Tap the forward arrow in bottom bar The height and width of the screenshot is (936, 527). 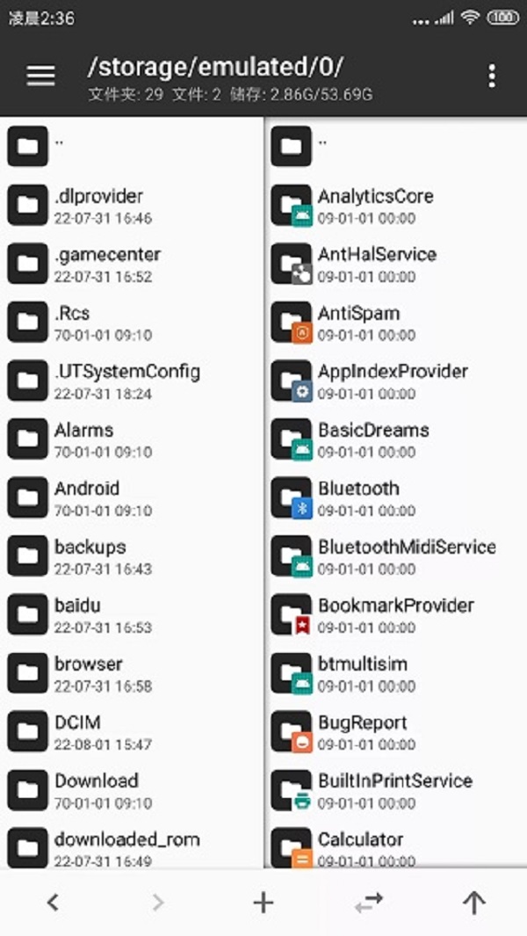click(157, 902)
